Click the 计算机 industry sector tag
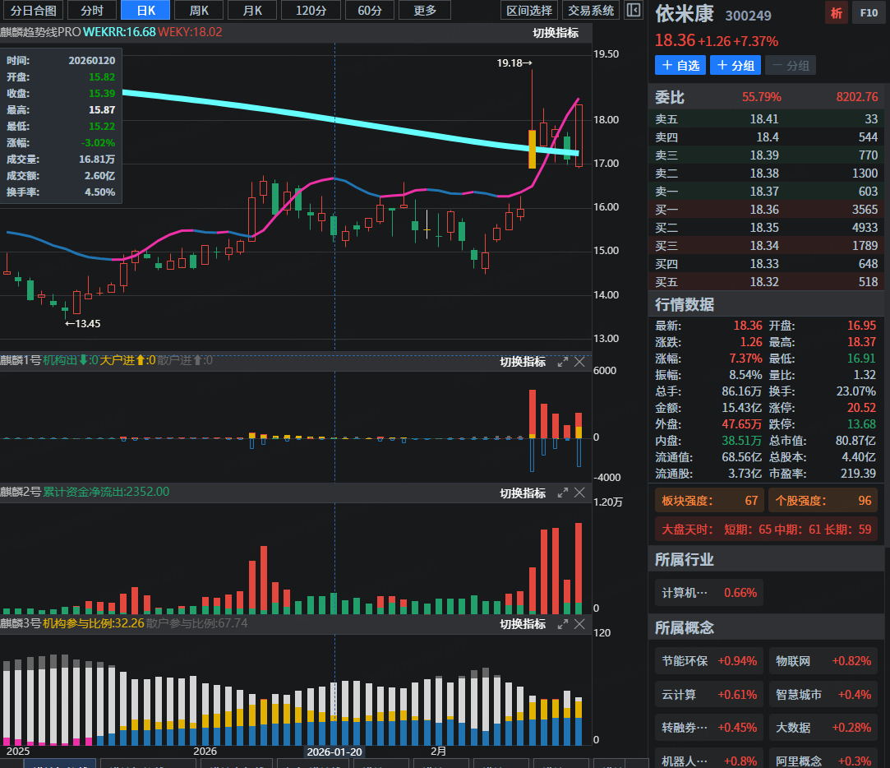Screen dimensions: 890x768 pos(708,593)
